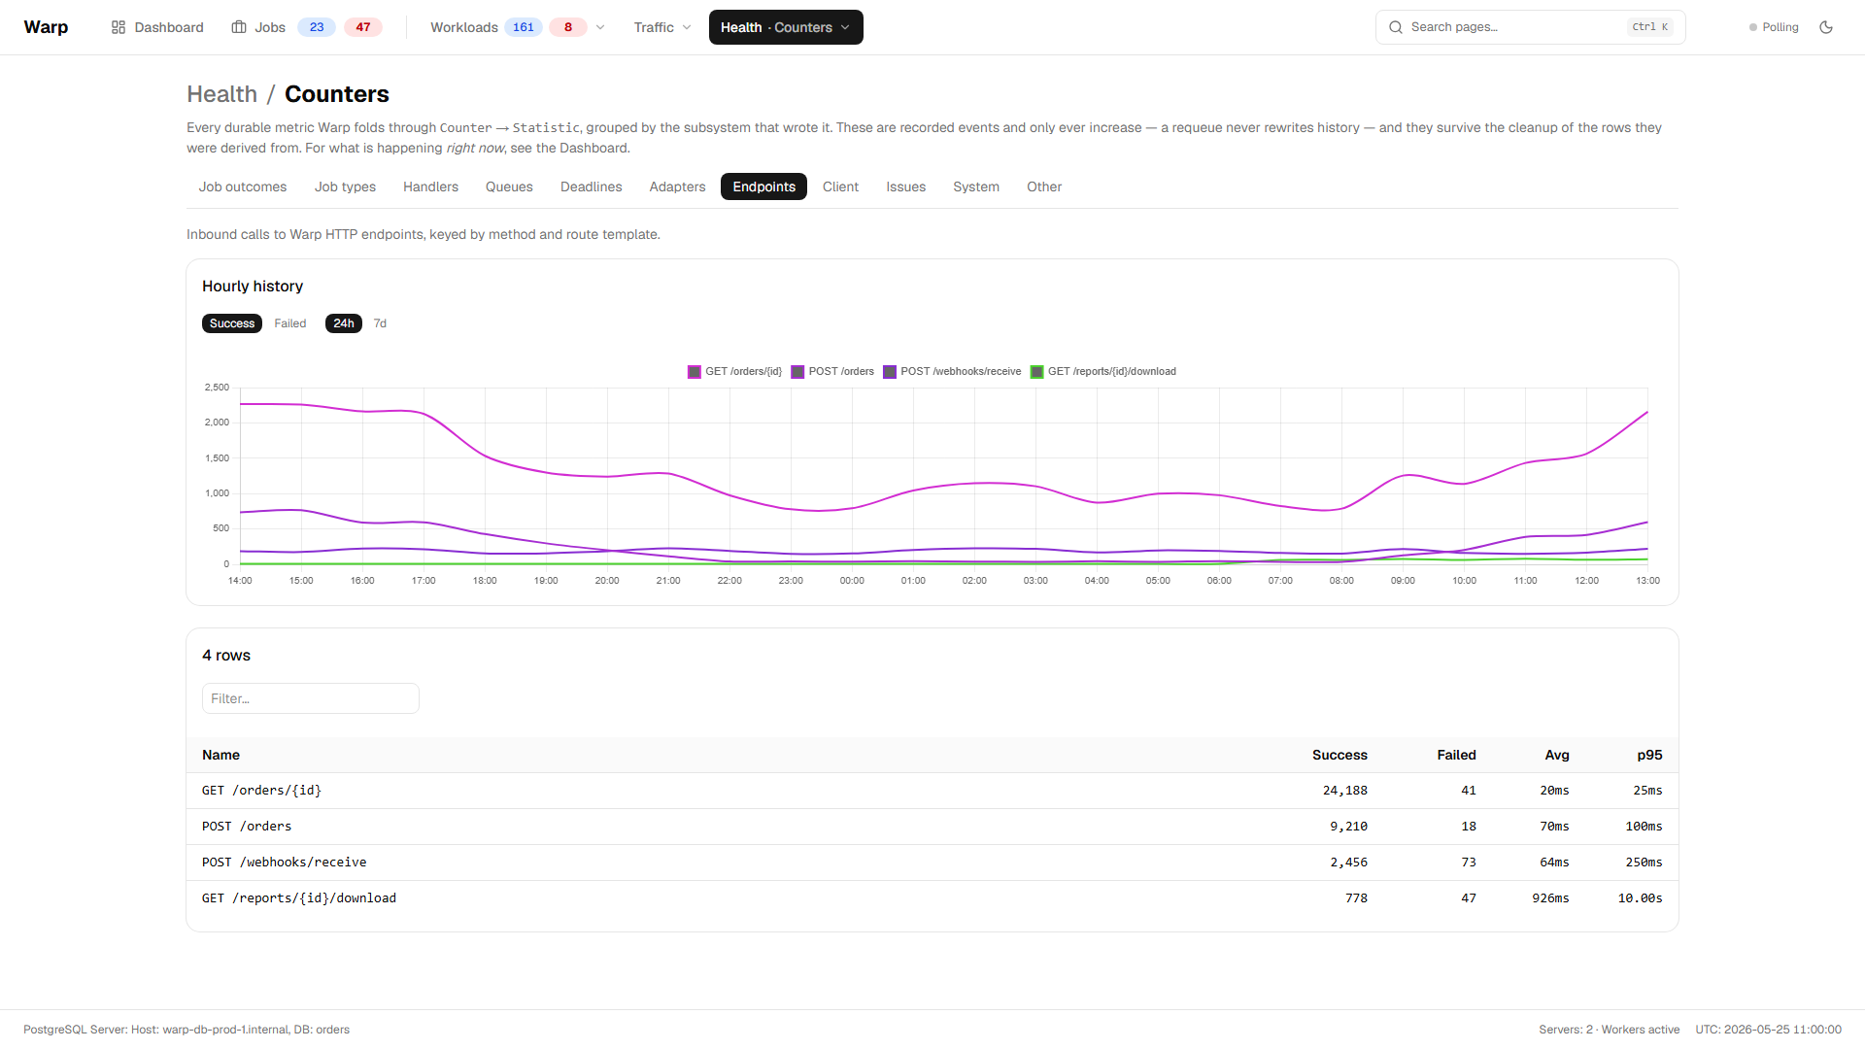1865x1049 pixels.
Task: Switch to the Queues tab
Action: point(509,186)
